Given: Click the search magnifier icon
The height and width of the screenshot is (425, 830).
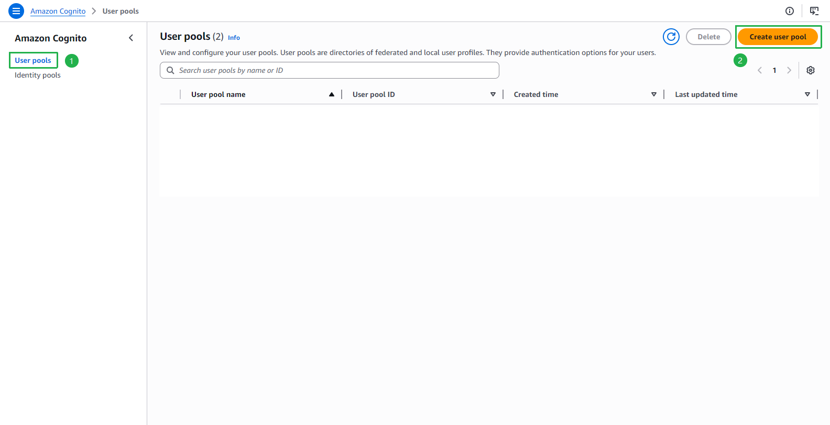Looking at the screenshot, I should pyautogui.click(x=170, y=70).
